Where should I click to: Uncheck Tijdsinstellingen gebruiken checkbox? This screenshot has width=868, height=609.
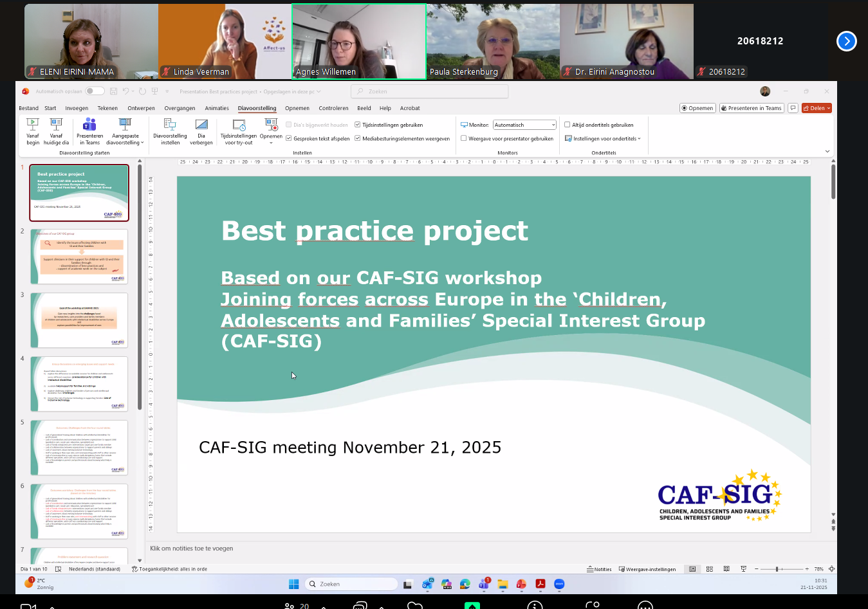click(x=357, y=125)
